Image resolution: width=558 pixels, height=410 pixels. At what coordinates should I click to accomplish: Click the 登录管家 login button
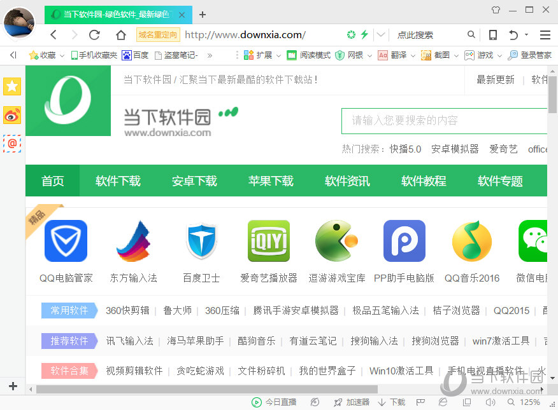pyautogui.click(x=529, y=55)
